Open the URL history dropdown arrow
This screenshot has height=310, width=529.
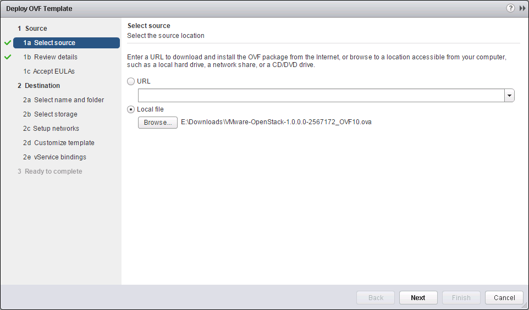pyautogui.click(x=510, y=96)
